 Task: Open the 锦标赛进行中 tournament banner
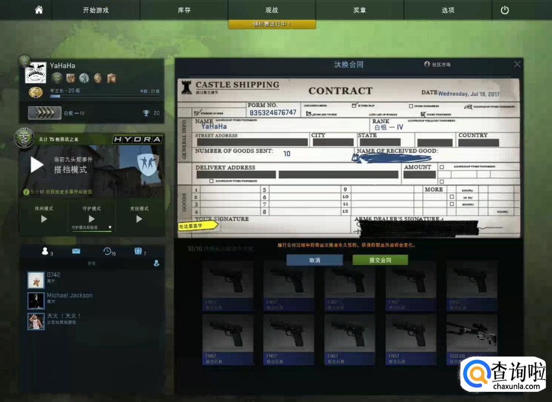tap(272, 25)
